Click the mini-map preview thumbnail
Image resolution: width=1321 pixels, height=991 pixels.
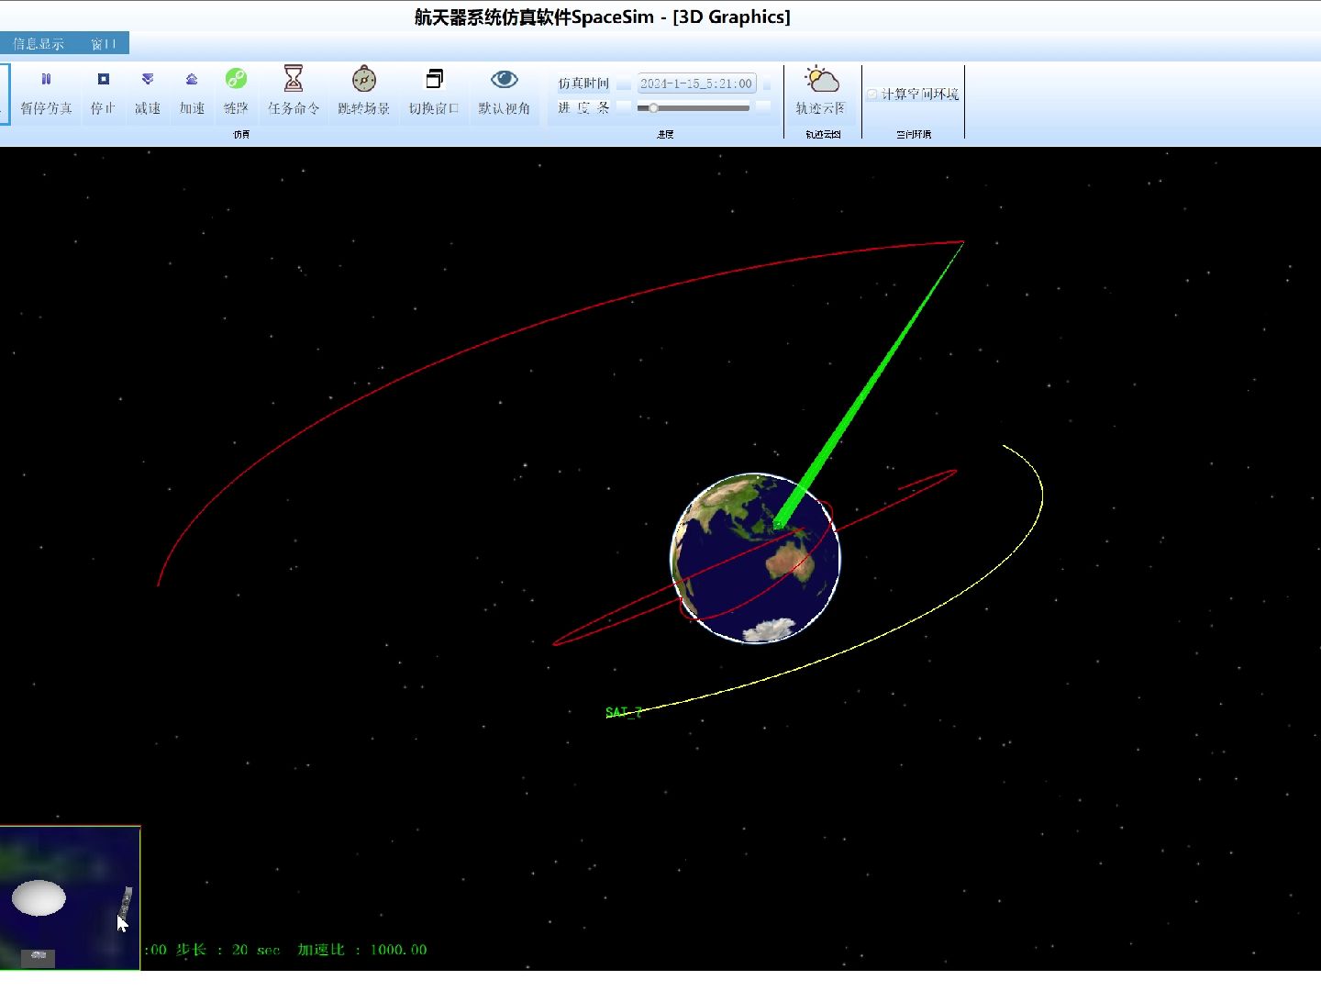click(x=70, y=897)
